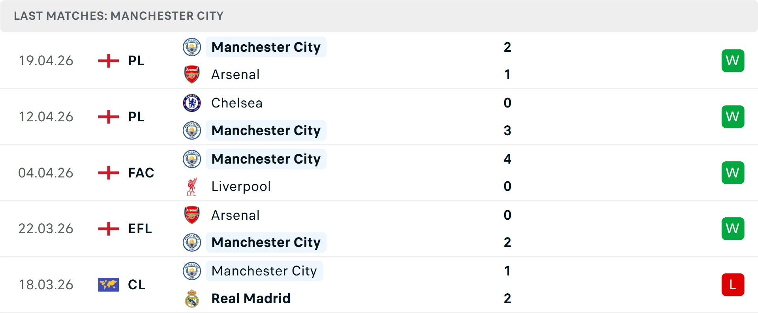This screenshot has height=313, width=758.
Task: Select the 18.03.26 date text
Action: pos(46,285)
